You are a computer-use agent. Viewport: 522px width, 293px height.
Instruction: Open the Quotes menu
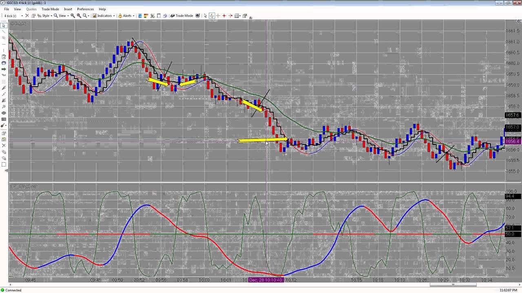[x=31, y=9]
